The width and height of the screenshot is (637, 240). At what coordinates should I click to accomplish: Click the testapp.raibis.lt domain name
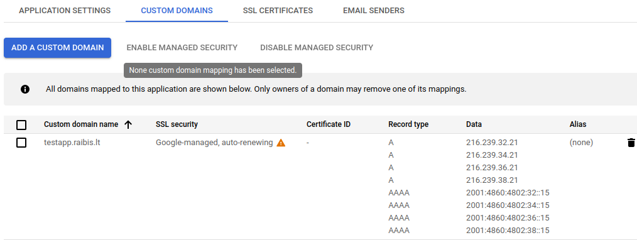coord(72,143)
